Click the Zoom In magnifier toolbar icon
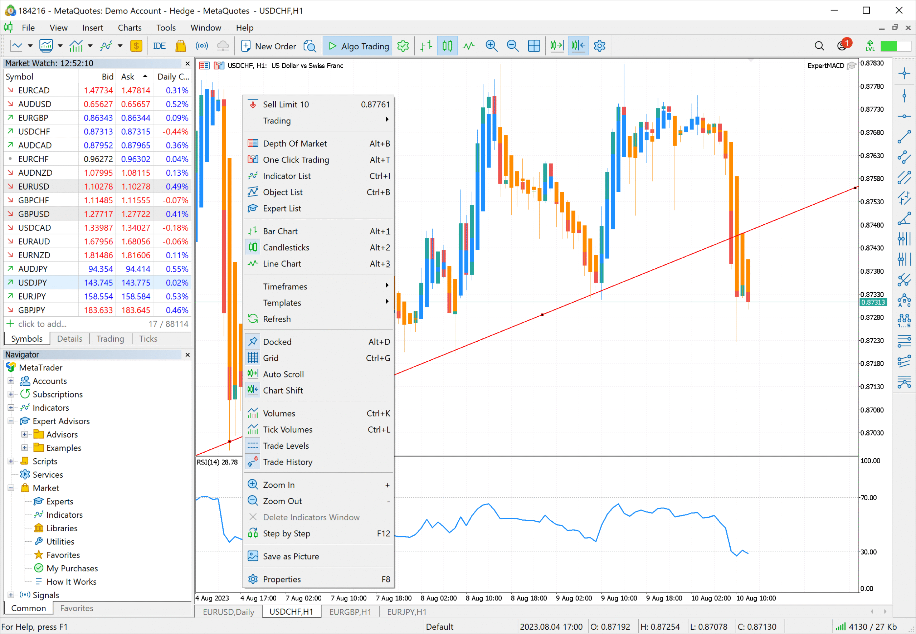916x634 pixels. click(x=491, y=46)
